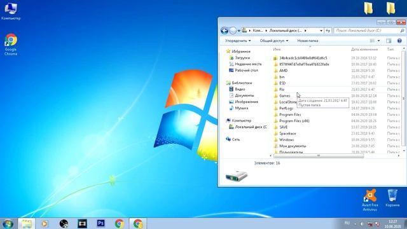This screenshot has height=229, width=407.
Task: Select the 'Games' folder
Action: coord(282,95)
